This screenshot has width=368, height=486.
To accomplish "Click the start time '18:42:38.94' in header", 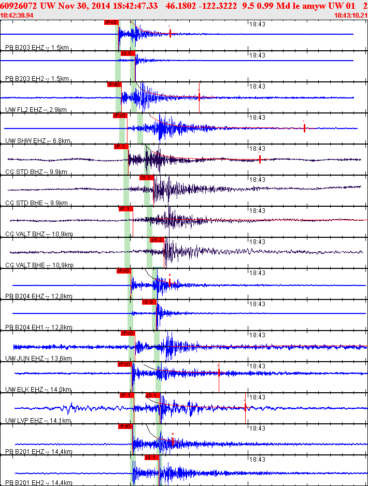I will 17,15.
